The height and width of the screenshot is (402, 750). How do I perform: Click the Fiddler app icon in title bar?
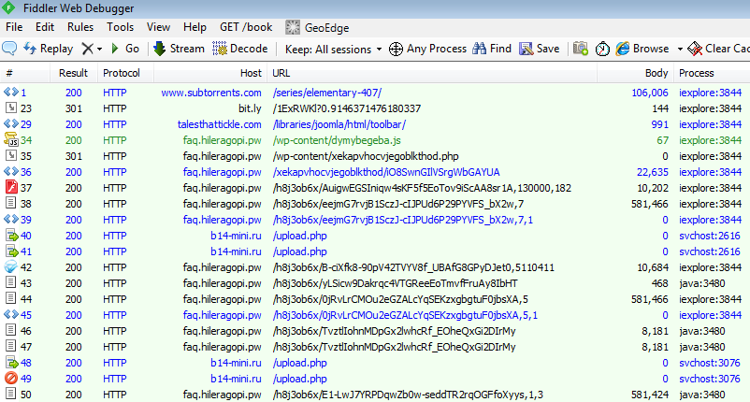click(8, 8)
